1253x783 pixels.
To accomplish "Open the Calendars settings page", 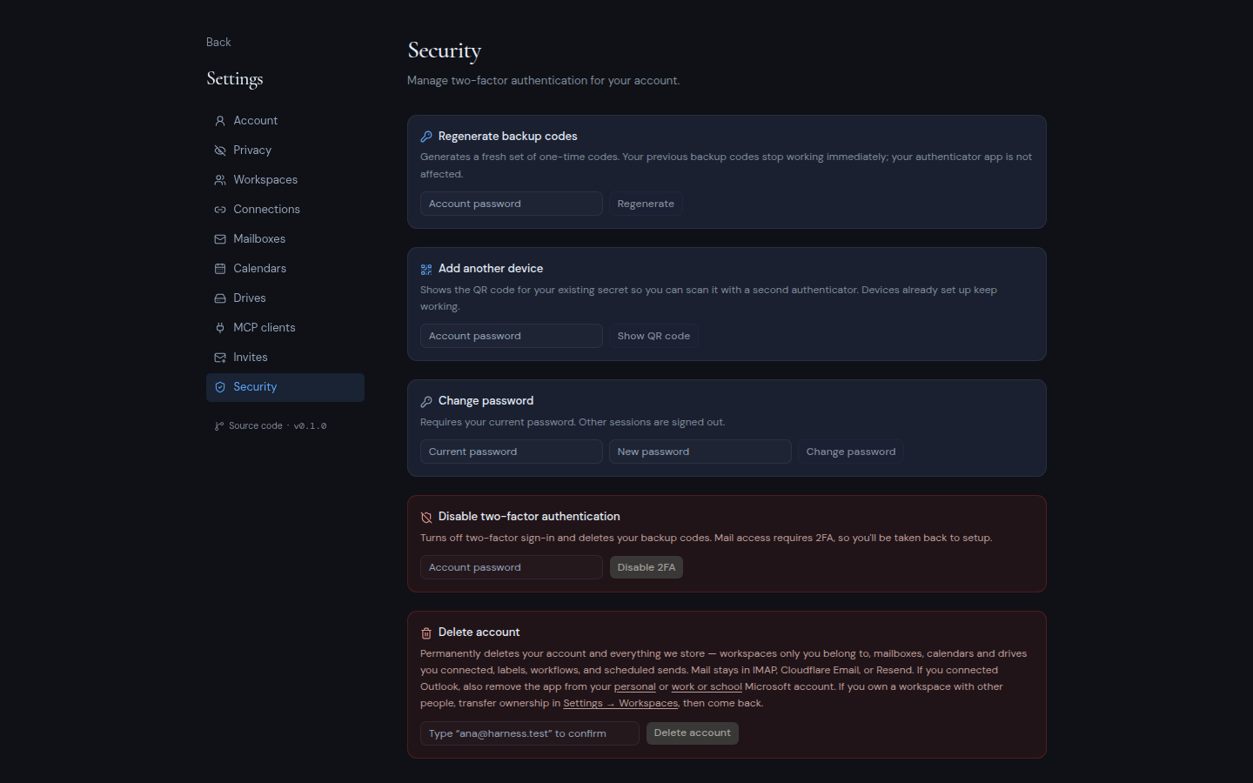I will tap(285, 269).
